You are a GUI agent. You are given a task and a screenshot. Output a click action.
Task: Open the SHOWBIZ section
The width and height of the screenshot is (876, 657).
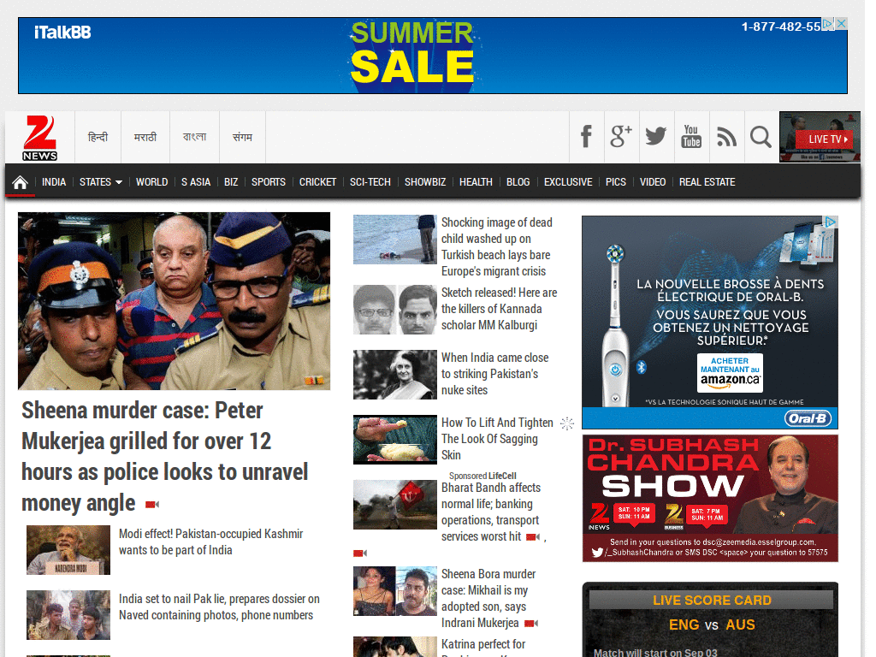[425, 182]
